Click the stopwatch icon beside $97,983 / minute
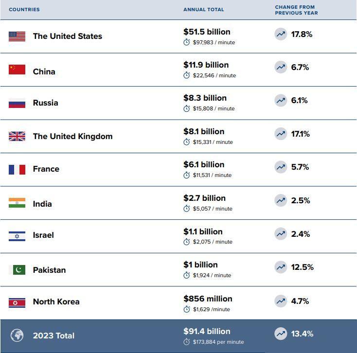 click(186, 42)
